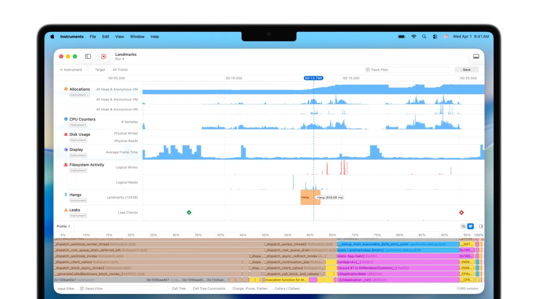Click the Save button

click(467, 70)
